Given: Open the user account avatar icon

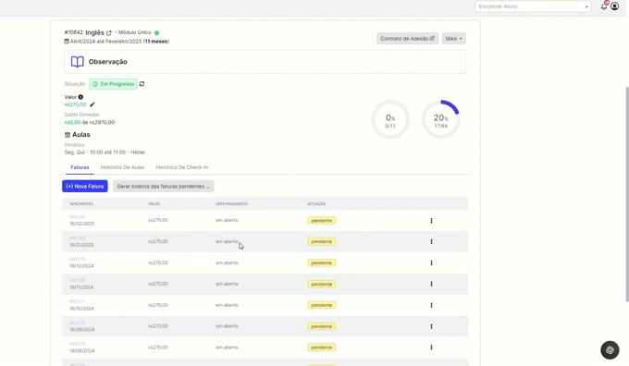Looking at the screenshot, I should point(614,6).
